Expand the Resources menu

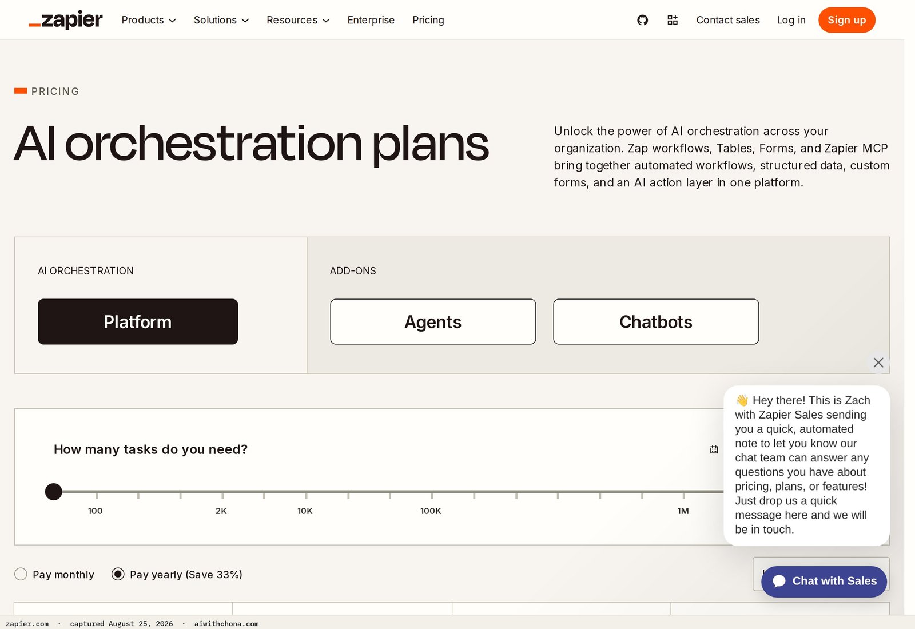[298, 20]
